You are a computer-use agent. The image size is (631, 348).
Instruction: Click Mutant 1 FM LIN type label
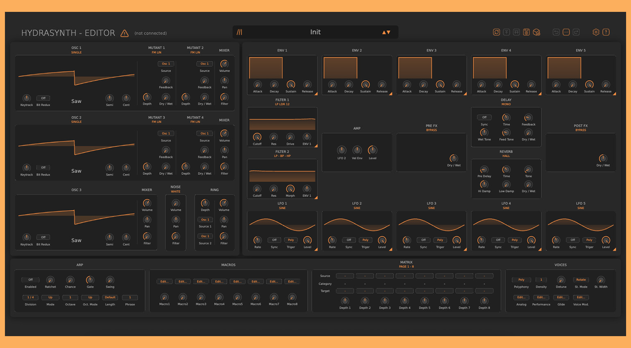point(157,52)
